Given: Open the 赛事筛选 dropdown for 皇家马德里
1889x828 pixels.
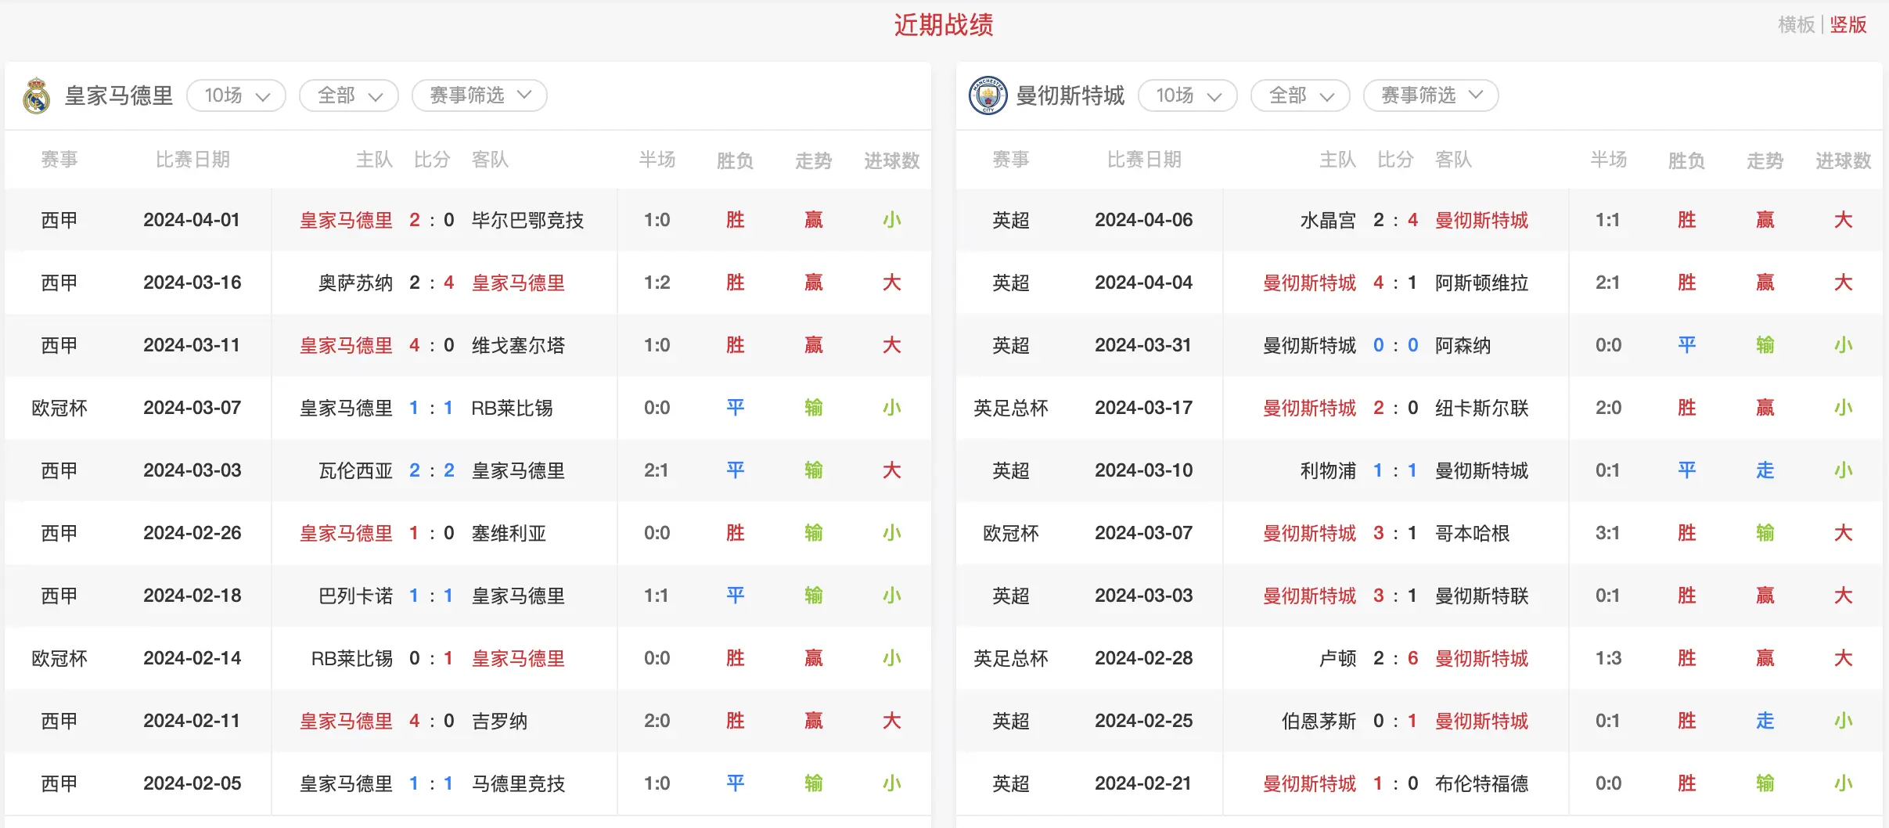Looking at the screenshot, I should (x=480, y=95).
